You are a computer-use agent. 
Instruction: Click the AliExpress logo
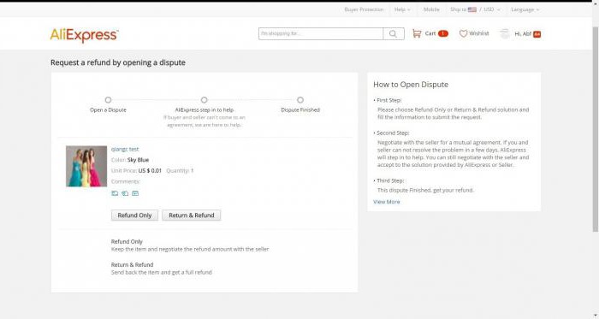coord(84,35)
